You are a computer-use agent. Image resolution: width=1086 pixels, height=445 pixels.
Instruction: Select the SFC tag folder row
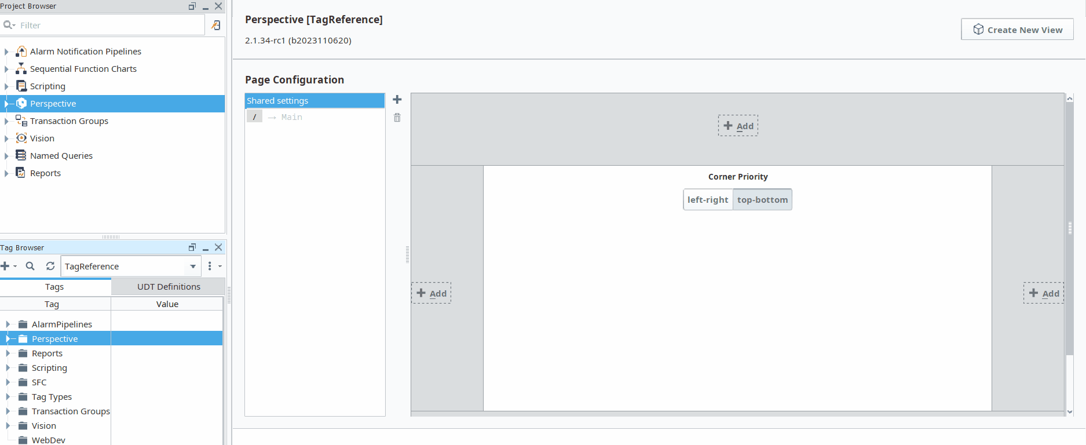click(39, 382)
